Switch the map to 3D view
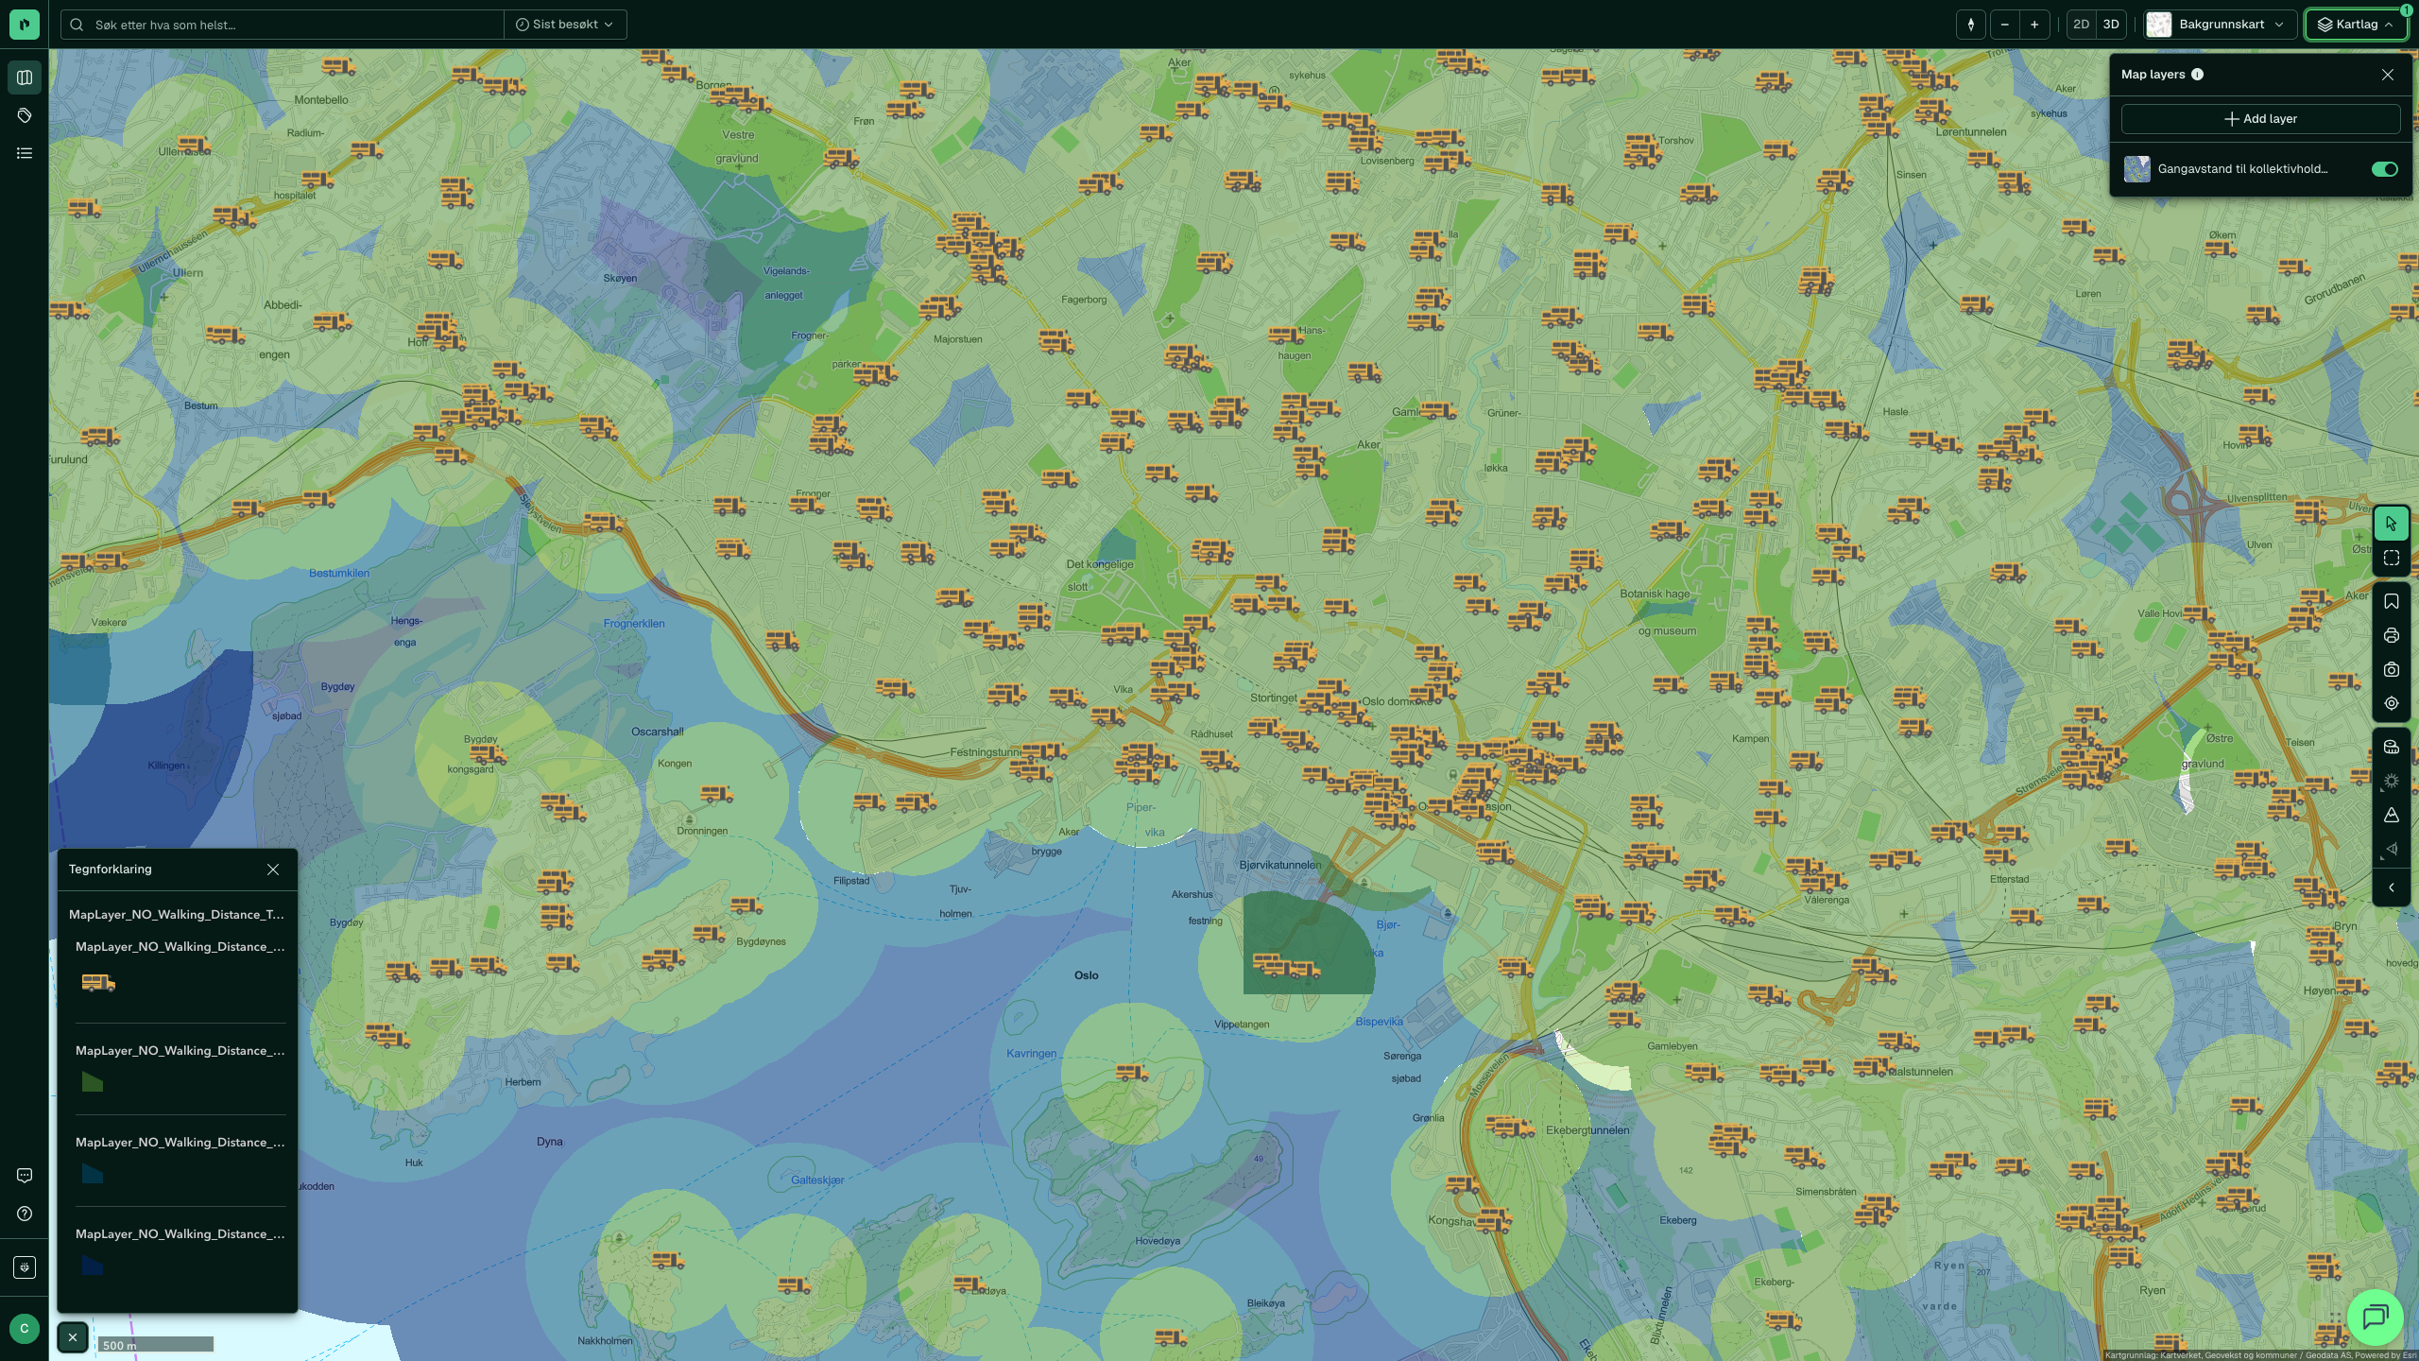2419x1361 pixels. click(x=2111, y=25)
